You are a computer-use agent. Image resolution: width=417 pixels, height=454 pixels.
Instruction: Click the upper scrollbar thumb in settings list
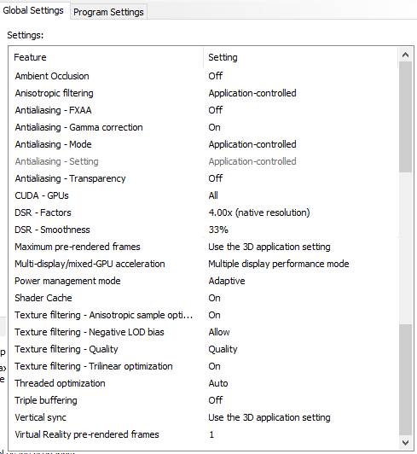click(x=405, y=117)
